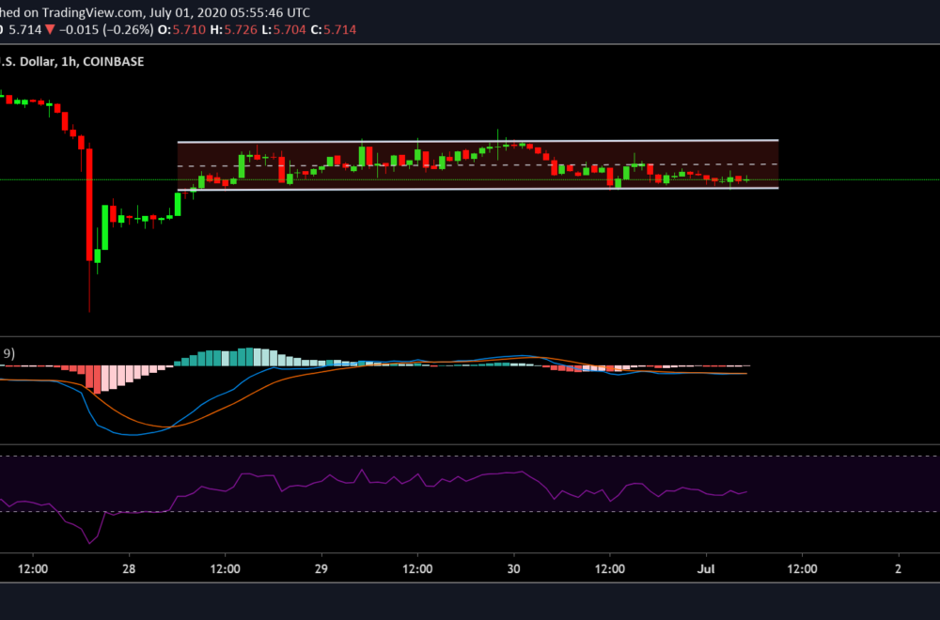Click the TradingView.com publish timestamp text
The image size is (940, 620).
tap(155, 12)
